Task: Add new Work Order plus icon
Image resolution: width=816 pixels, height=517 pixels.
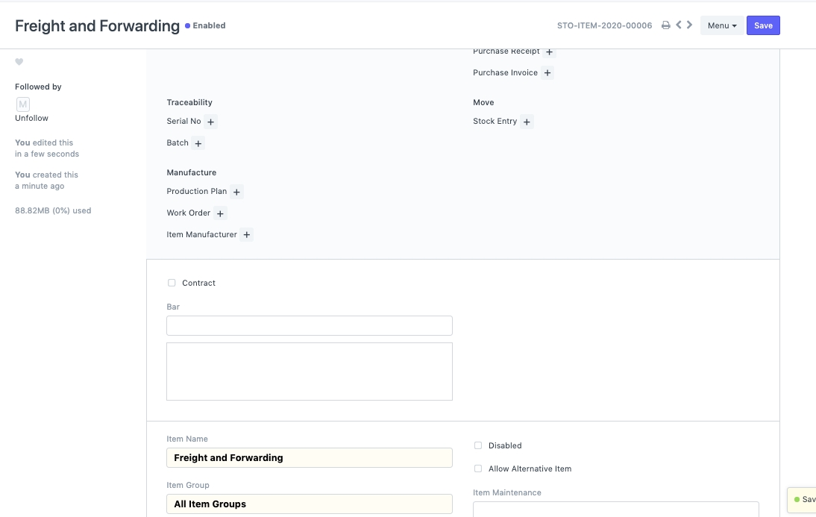Action: 220,213
